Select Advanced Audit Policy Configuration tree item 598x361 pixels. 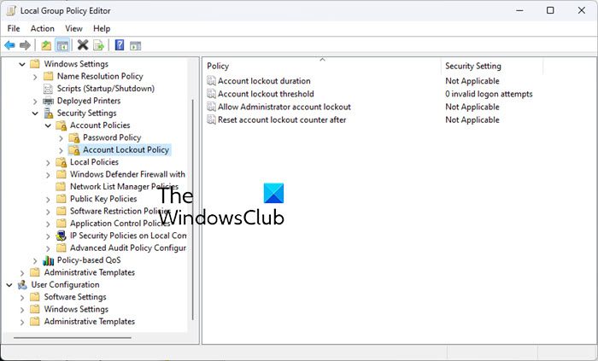(128, 247)
